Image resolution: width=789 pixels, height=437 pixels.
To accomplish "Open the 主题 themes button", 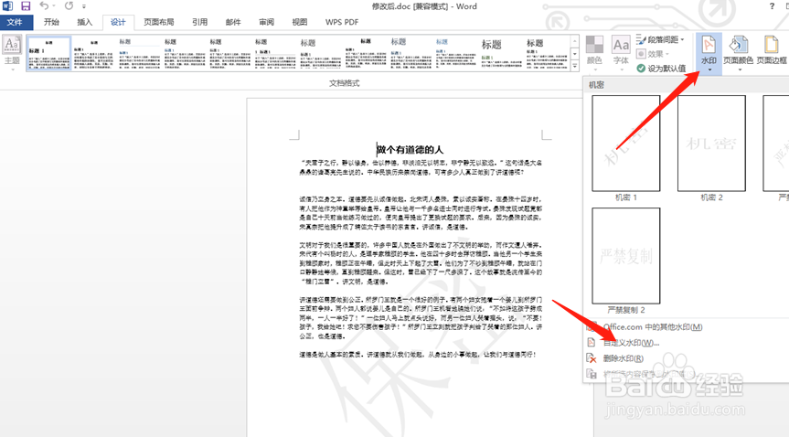I will [12, 51].
